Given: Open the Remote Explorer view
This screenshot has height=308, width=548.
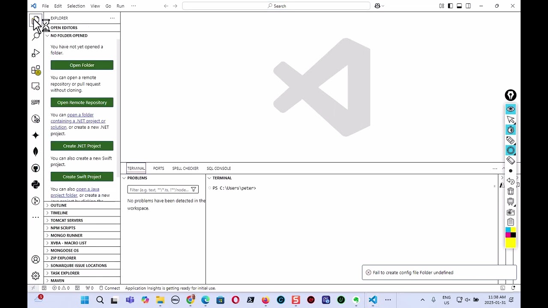Looking at the screenshot, I should [x=36, y=86].
